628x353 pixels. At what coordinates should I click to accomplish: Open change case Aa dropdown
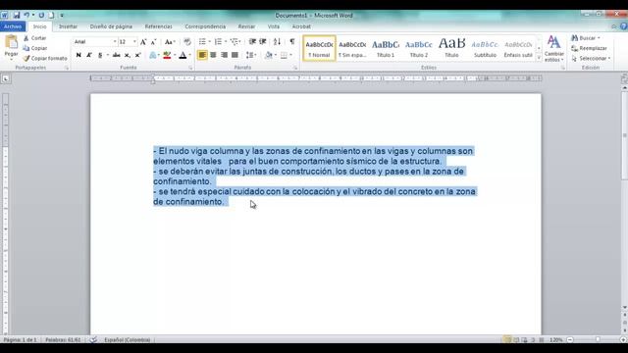[x=170, y=41]
